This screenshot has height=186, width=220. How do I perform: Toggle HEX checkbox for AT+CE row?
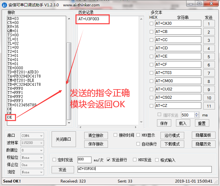point(151,57)
